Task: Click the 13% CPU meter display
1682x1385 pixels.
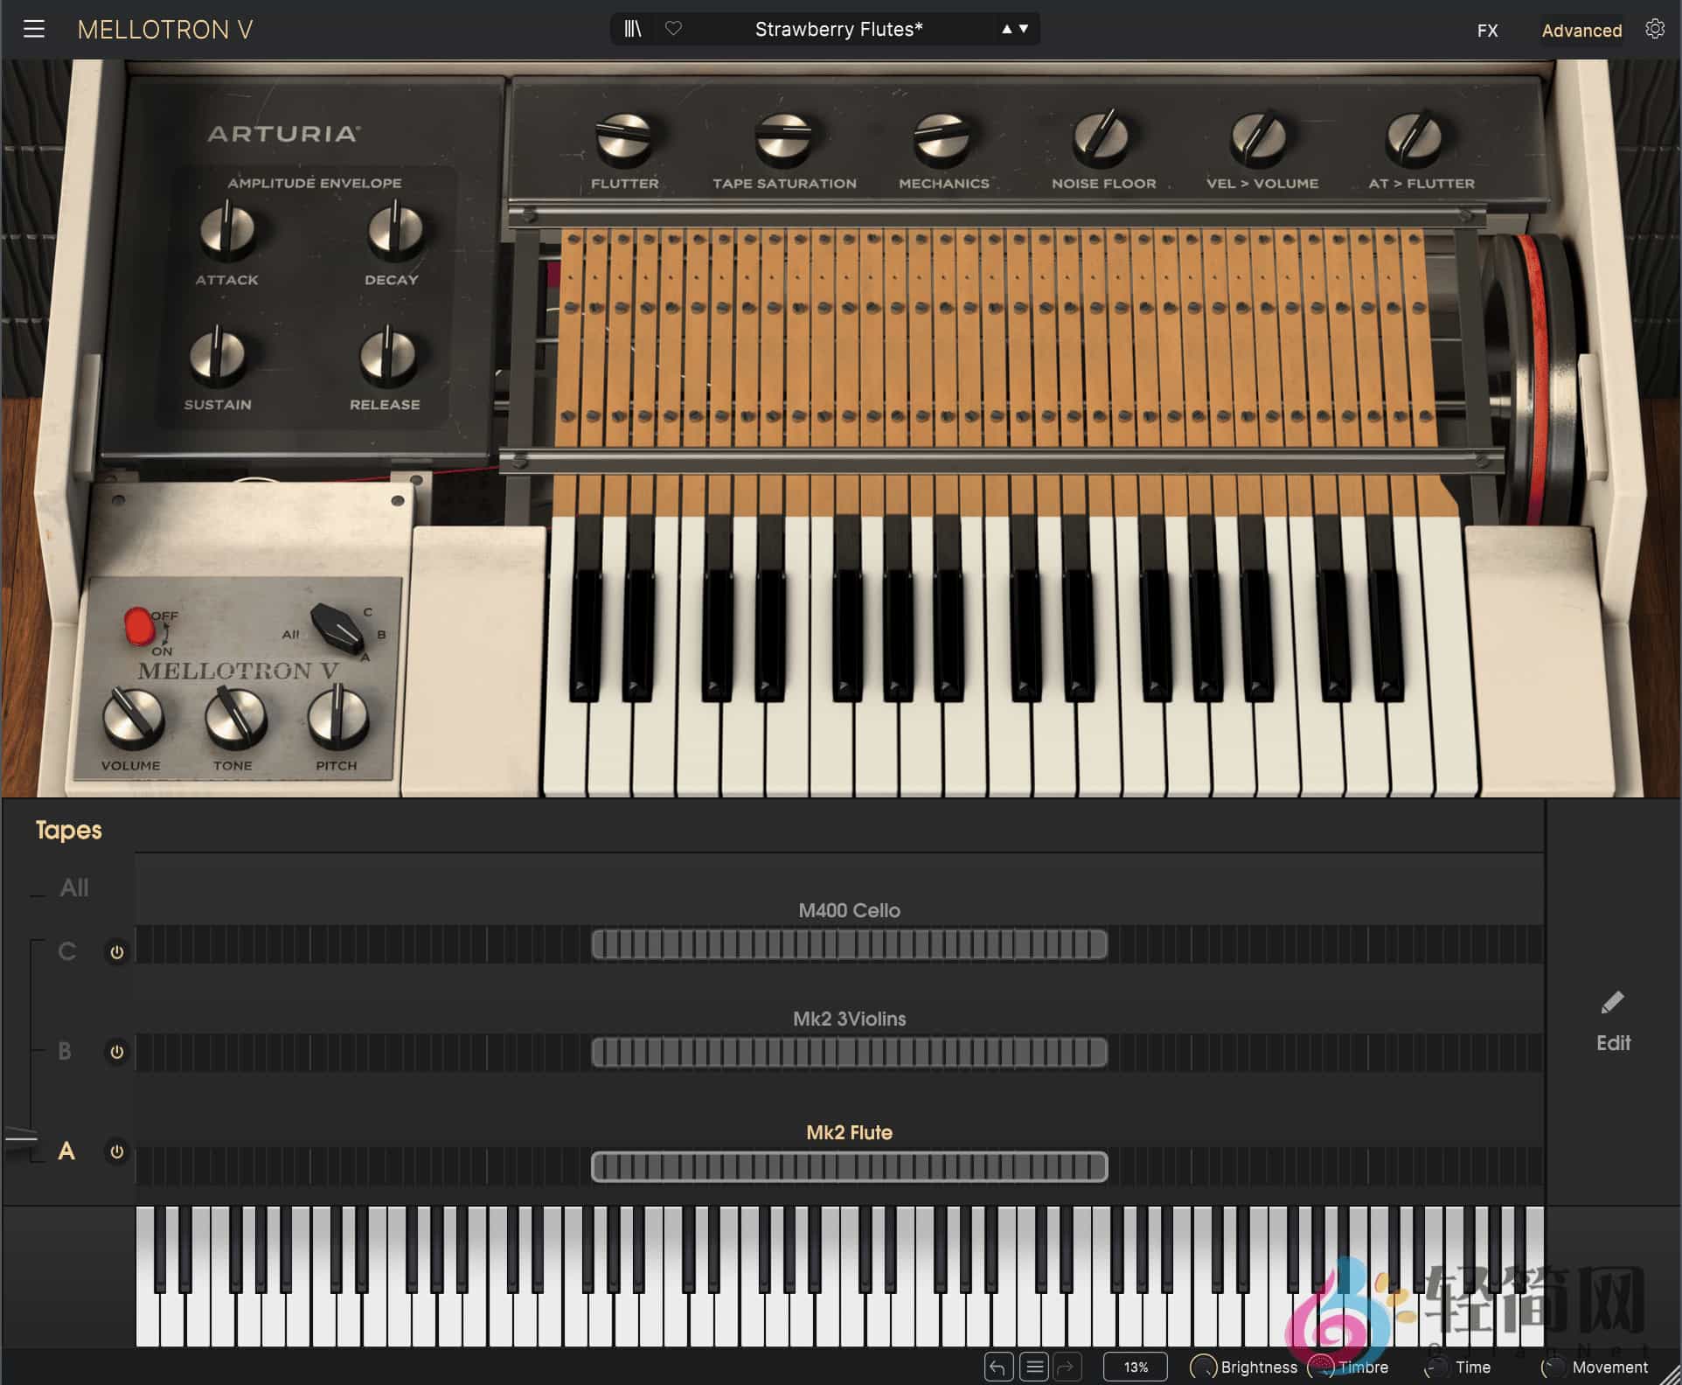Action: pos(1134,1366)
